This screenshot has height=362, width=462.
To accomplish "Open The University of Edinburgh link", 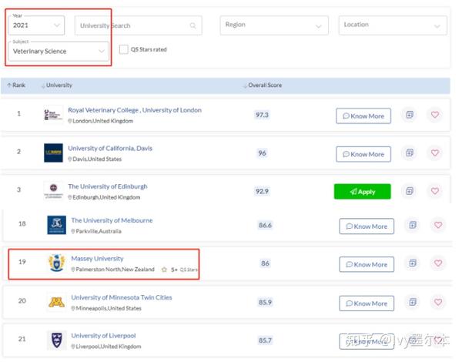I will [x=108, y=186].
